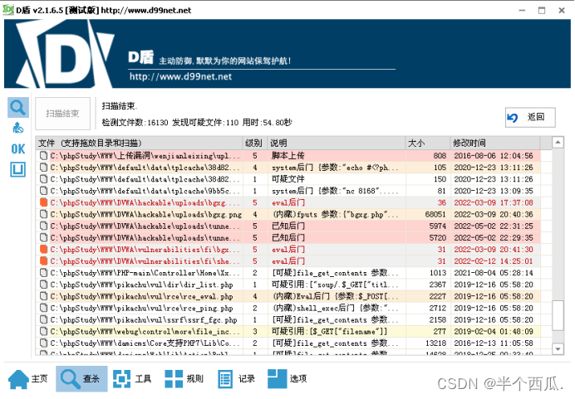Click orange file icon of fi\bgx row
This screenshot has height=399, width=575.
[44, 250]
